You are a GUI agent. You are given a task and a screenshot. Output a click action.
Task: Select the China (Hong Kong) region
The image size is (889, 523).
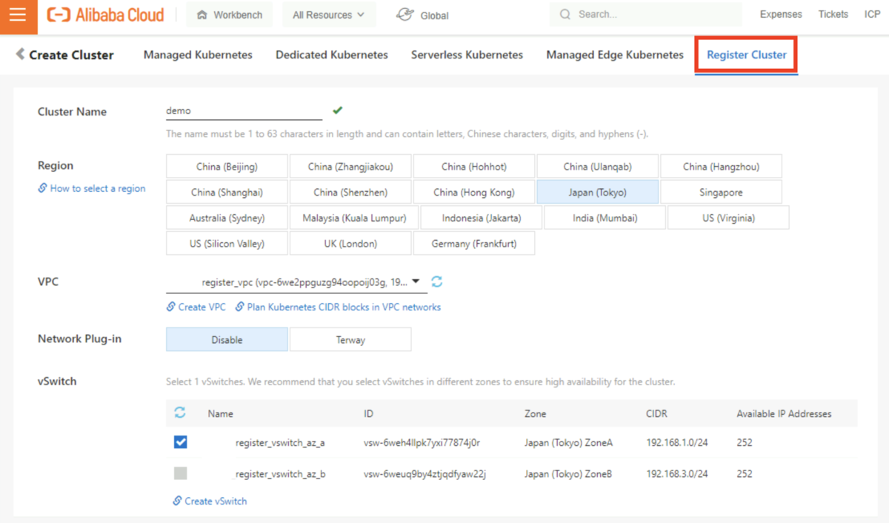(x=474, y=192)
